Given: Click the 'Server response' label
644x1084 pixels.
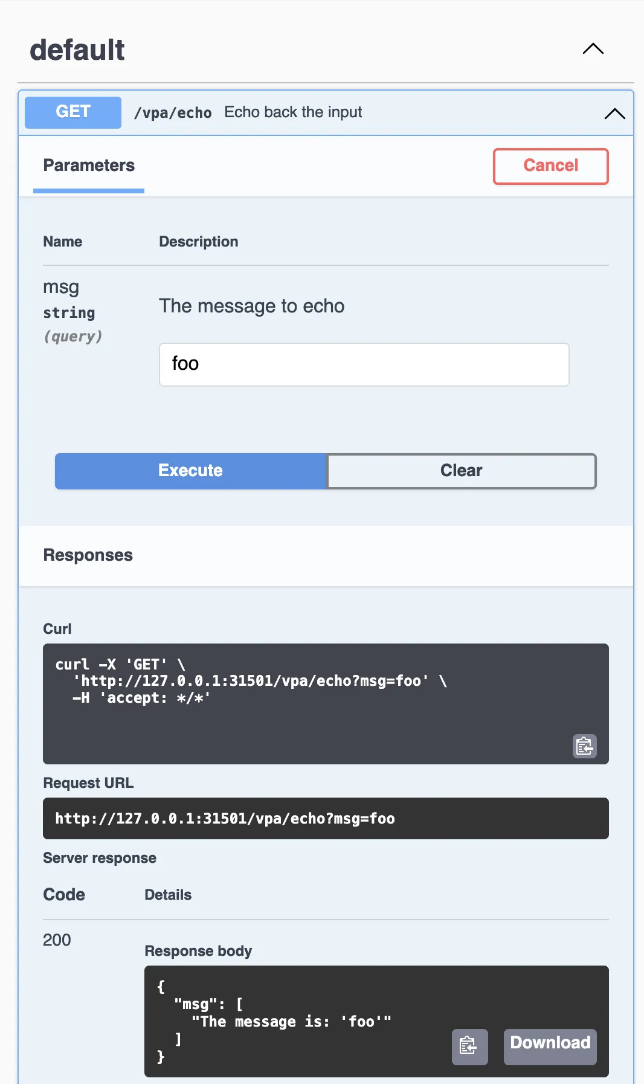Looking at the screenshot, I should coord(100,858).
